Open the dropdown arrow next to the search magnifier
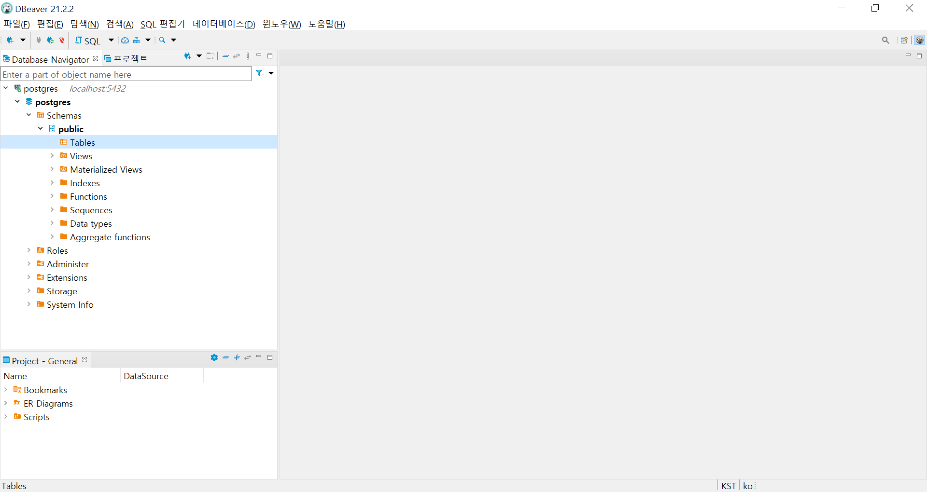927x492 pixels. [x=174, y=41]
